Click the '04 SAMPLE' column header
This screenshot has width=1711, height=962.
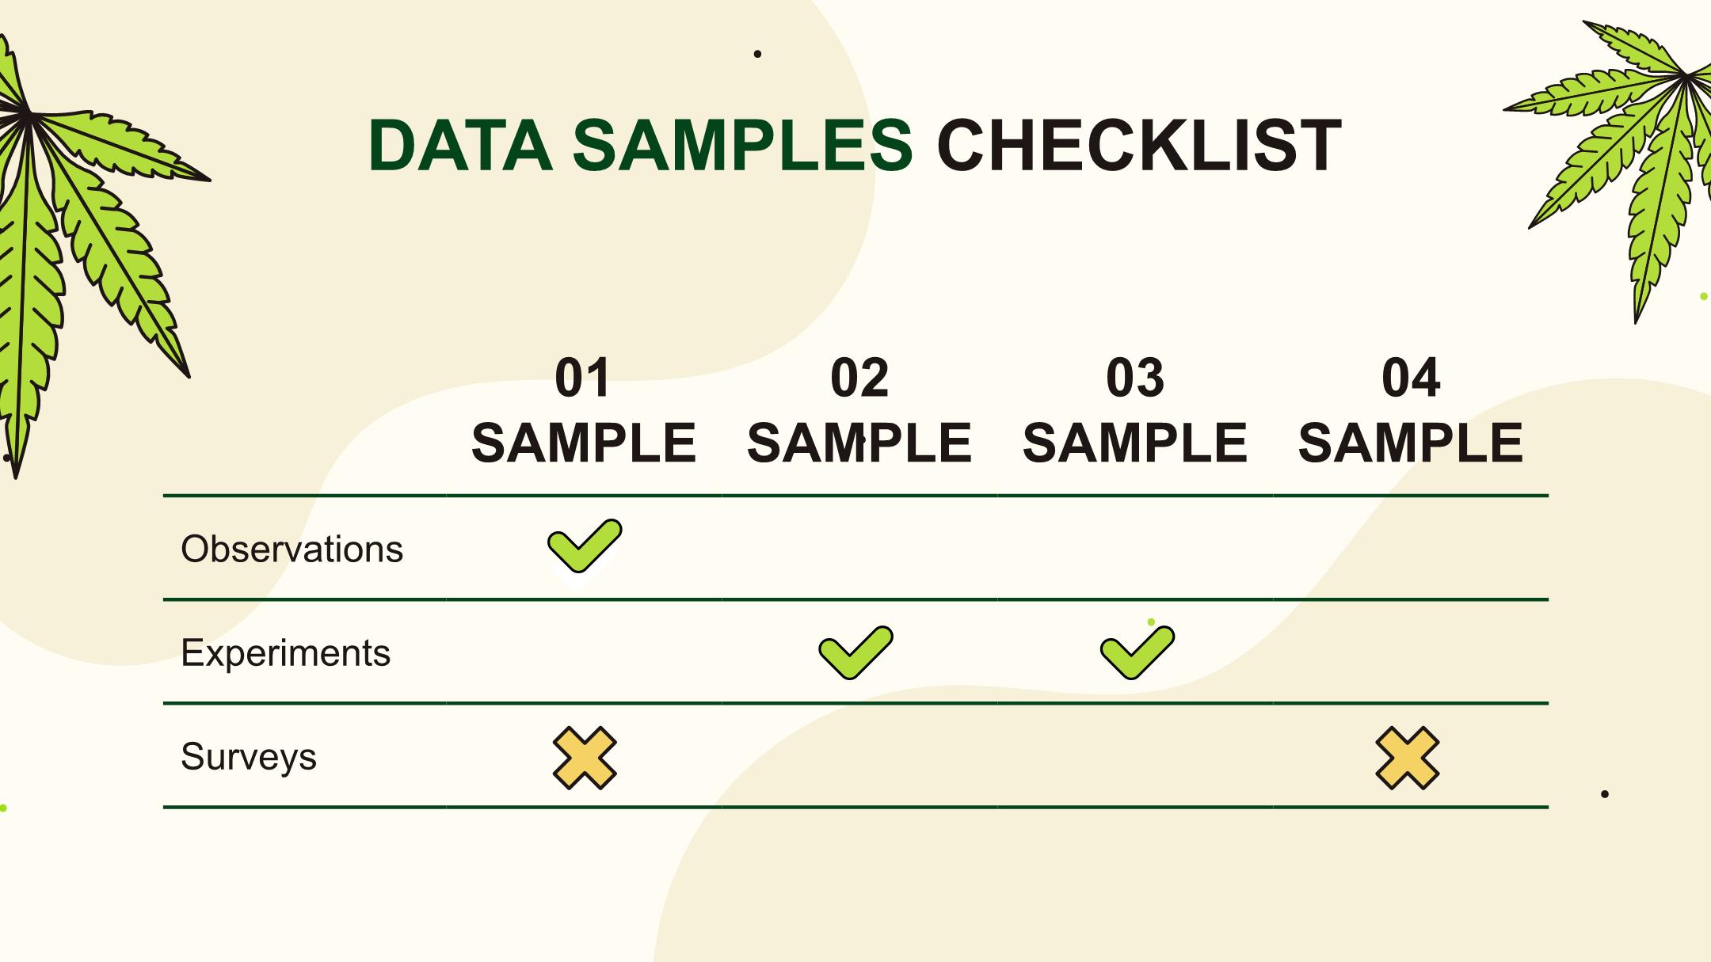pos(1411,410)
